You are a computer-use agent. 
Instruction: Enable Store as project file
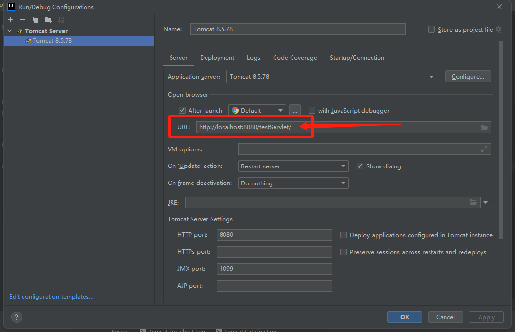tap(431, 29)
